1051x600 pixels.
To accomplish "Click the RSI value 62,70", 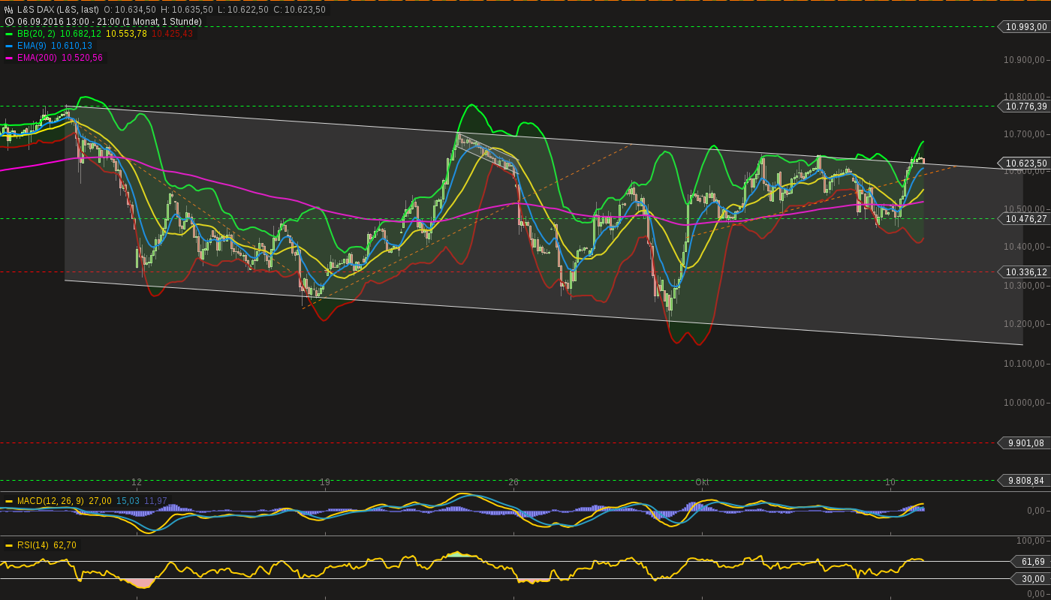I will 65,545.
